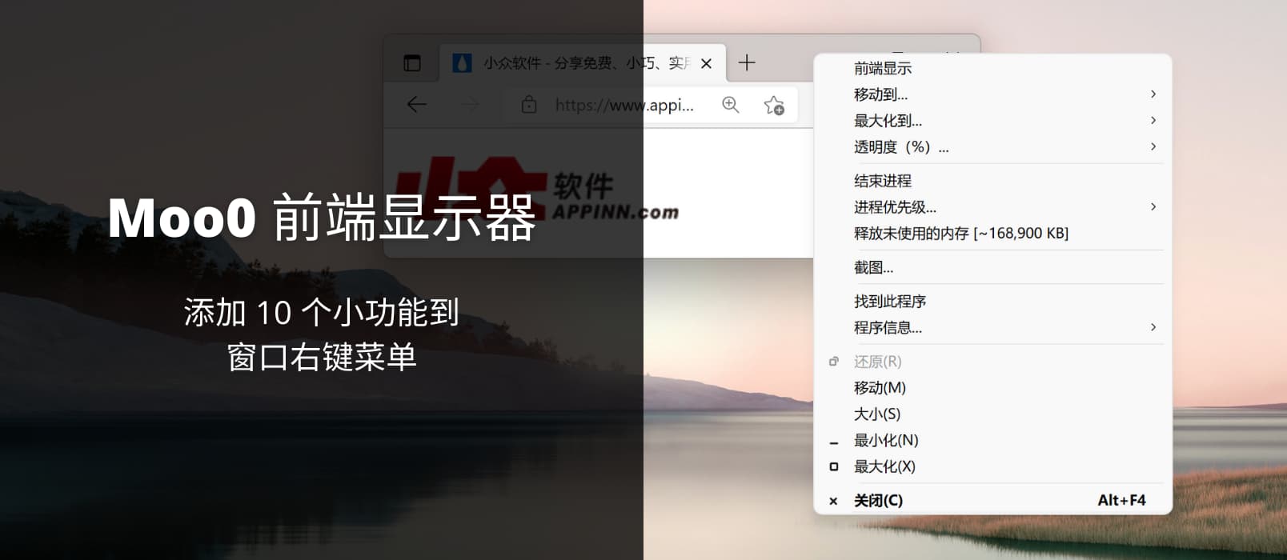This screenshot has width=1287, height=560.
Task: Open 透明度 (%) menu entry
Action: click(992, 147)
